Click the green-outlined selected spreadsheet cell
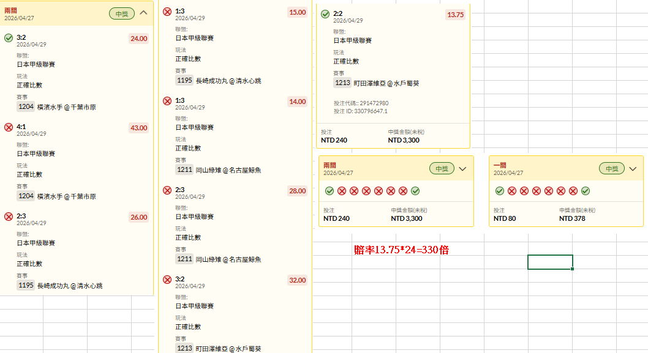Viewport: 648px width, 353px height. pos(550,262)
